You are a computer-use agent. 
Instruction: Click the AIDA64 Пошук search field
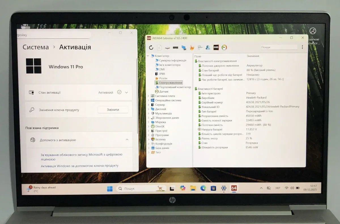point(279,47)
